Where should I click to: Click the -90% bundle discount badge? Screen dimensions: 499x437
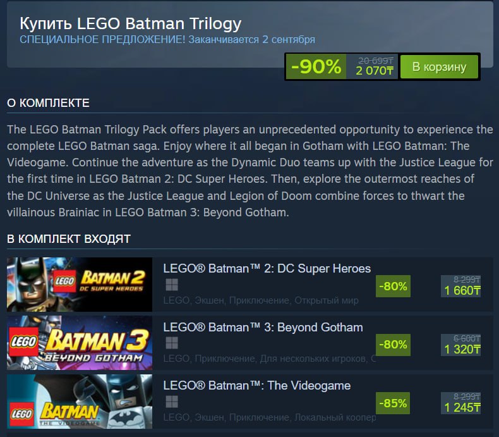[316, 66]
